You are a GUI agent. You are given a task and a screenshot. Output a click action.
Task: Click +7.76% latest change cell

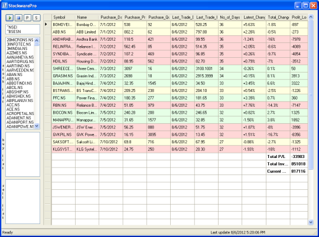pyautogui.click(x=254, y=105)
